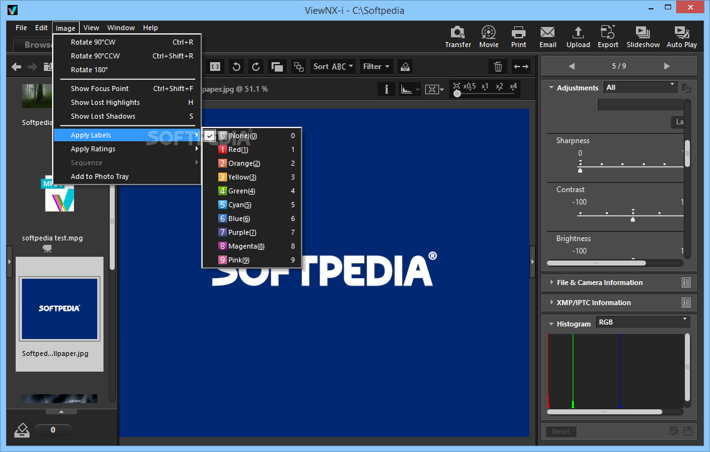Apply the Yellow label
710x452 pixels.
(252, 177)
